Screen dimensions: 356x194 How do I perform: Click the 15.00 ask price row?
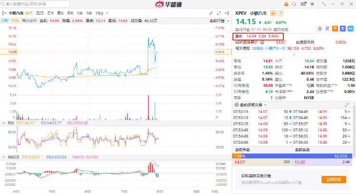322,162
